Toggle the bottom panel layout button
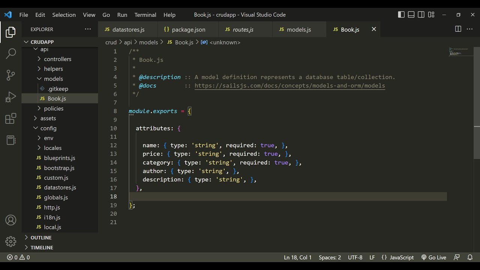The height and width of the screenshot is (270, 480). 411,15
